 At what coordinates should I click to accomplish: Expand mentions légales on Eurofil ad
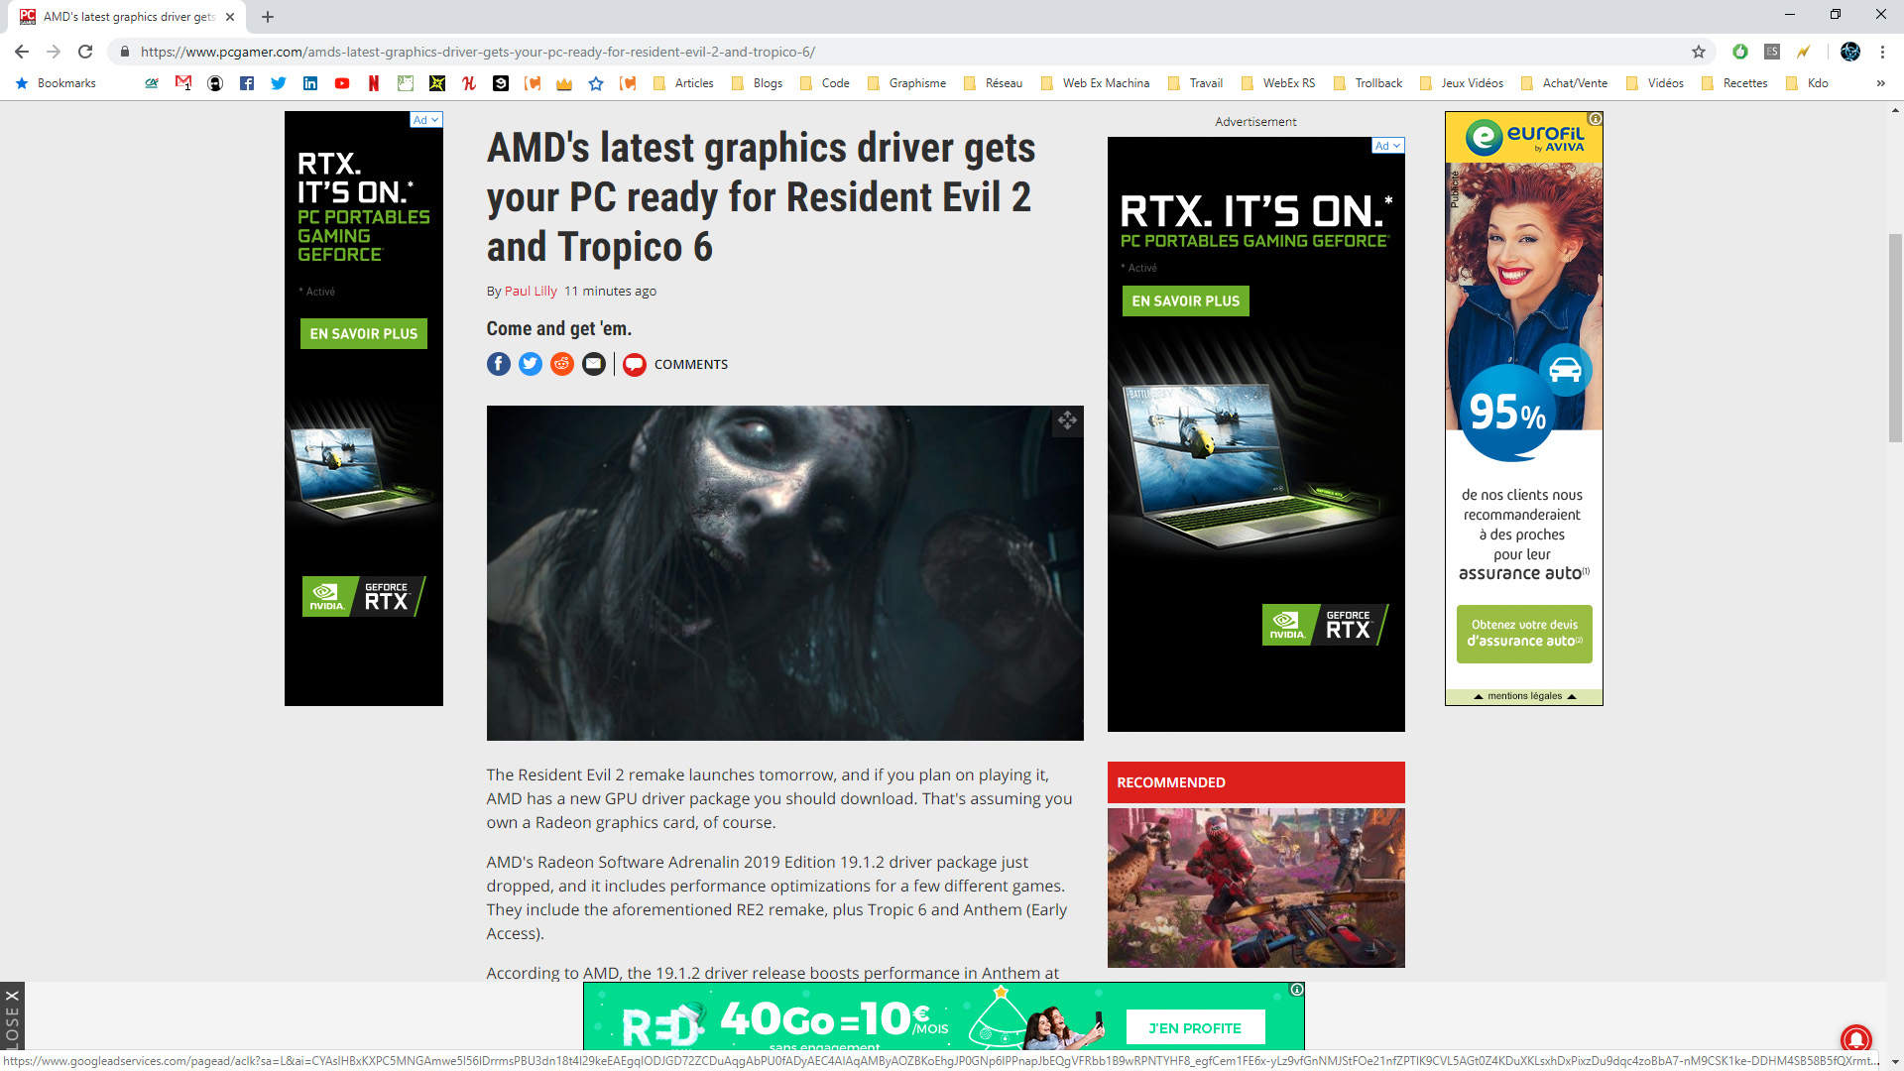(x=1524, y=696)
